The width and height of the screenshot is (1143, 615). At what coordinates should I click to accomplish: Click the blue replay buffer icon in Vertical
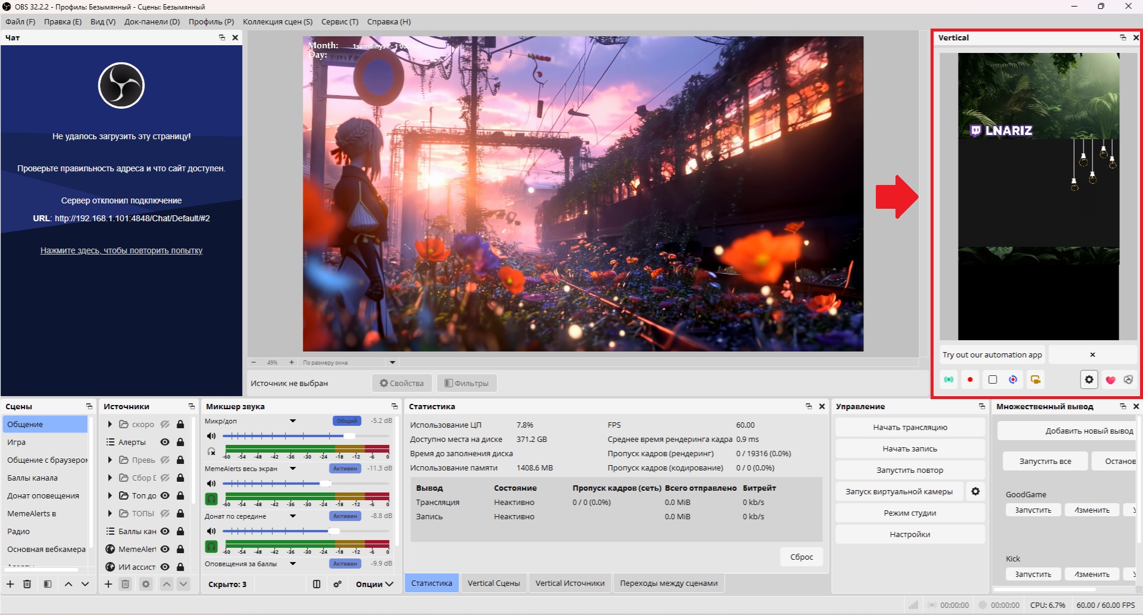1013,379
